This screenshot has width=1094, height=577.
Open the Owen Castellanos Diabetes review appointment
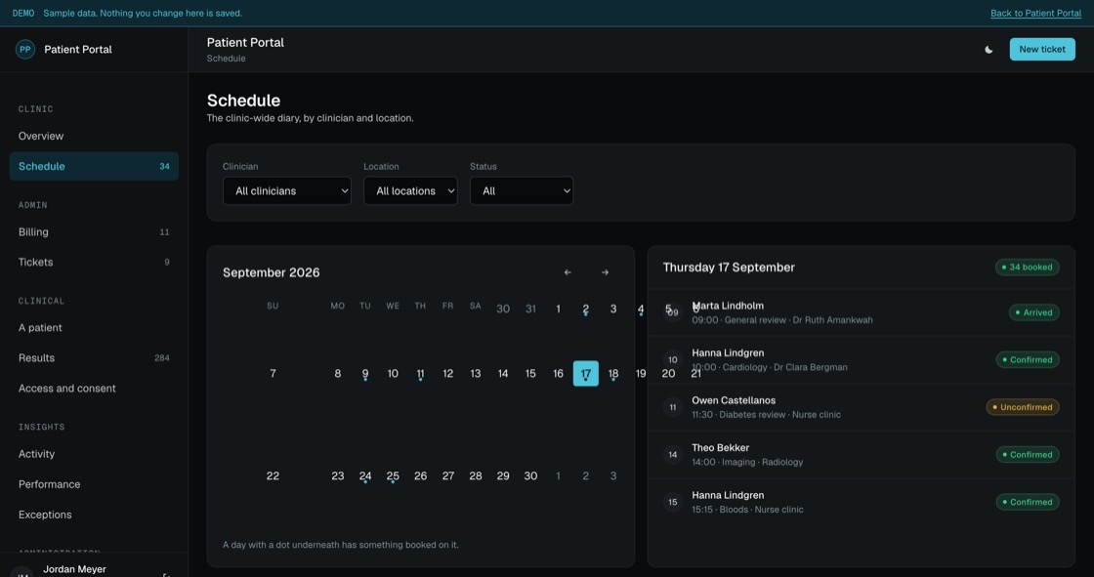click(x=861, y=407)
